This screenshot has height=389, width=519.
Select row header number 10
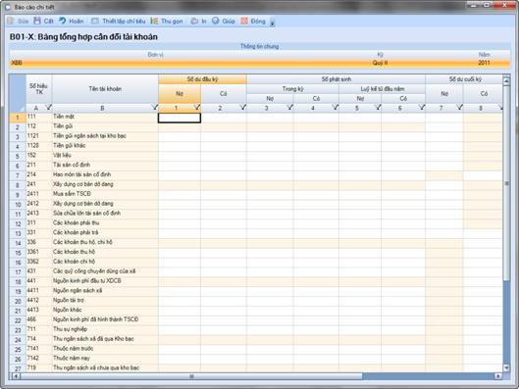coord(18,205)
